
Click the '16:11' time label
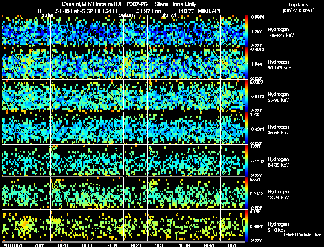pos(87,245)
